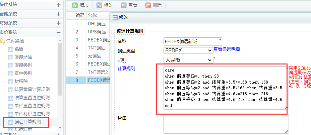This screenshot has height=135, width=311.
Task: Click the table icon beside 渠道燃油
Action: coord(10,57)
